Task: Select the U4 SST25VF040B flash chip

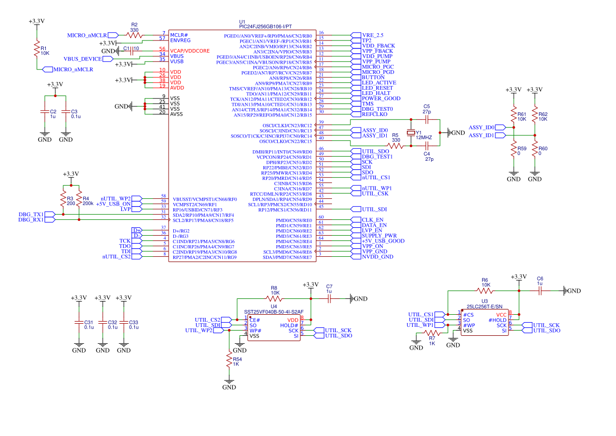Action: 274,327
